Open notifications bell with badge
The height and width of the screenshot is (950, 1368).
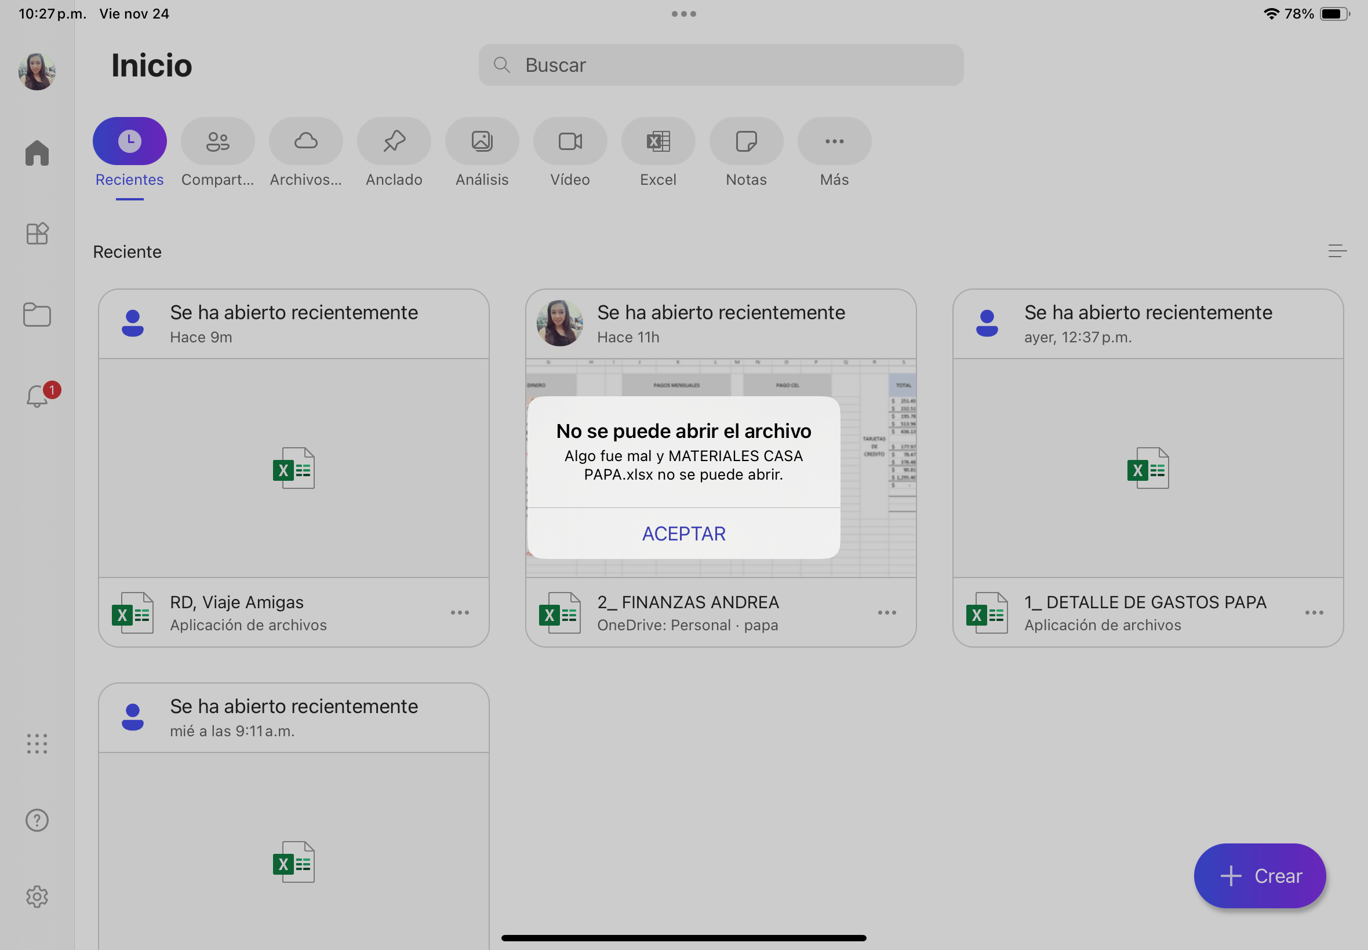point(37,396)
